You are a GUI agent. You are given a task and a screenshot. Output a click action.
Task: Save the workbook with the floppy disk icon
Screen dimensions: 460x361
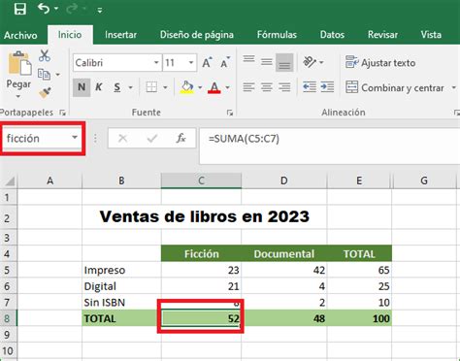click(20, 9)
